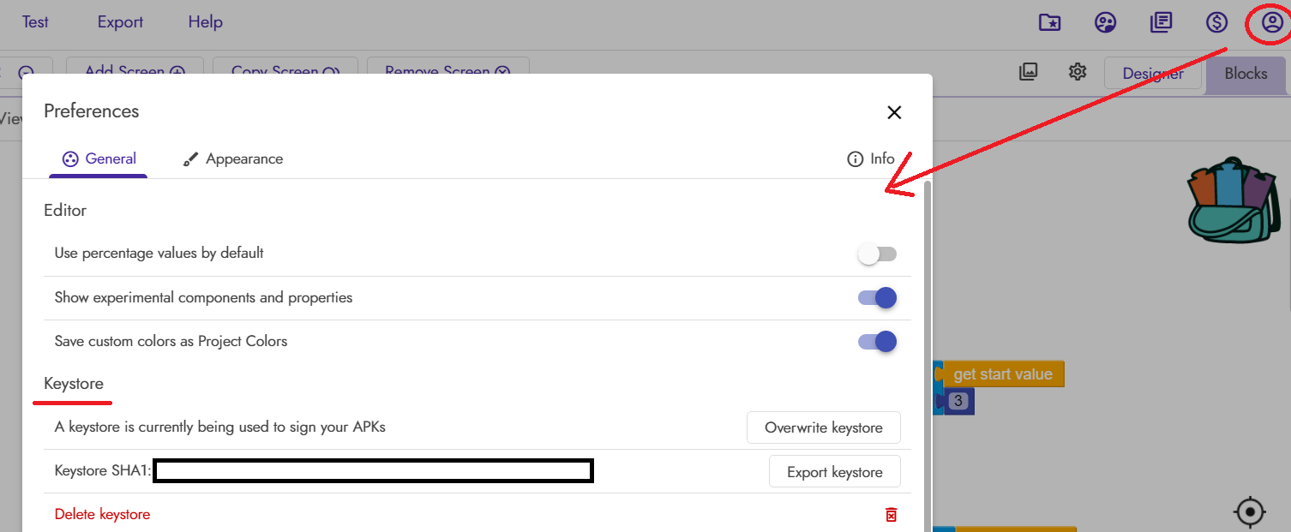Click the center workspace crosshair icon
1291x532 pixels.
(1250, 512)
